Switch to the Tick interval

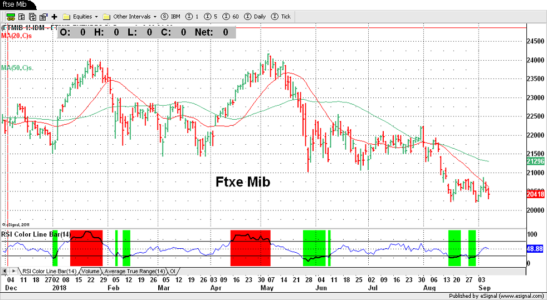280,16
